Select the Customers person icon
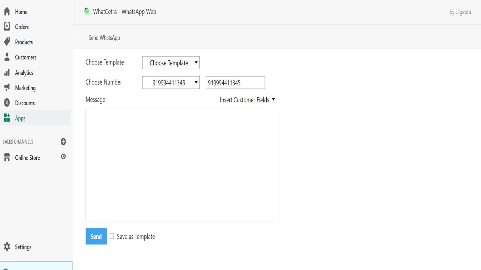481x270 pixels. [7, 57]
